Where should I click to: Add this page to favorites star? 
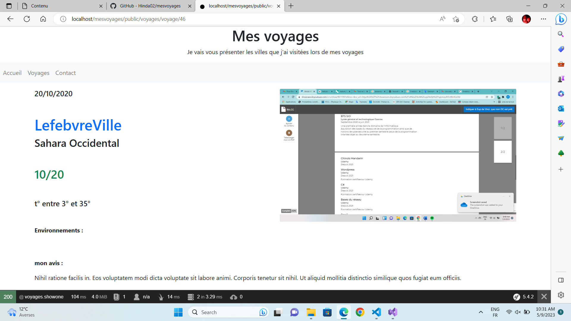[456, 19]
